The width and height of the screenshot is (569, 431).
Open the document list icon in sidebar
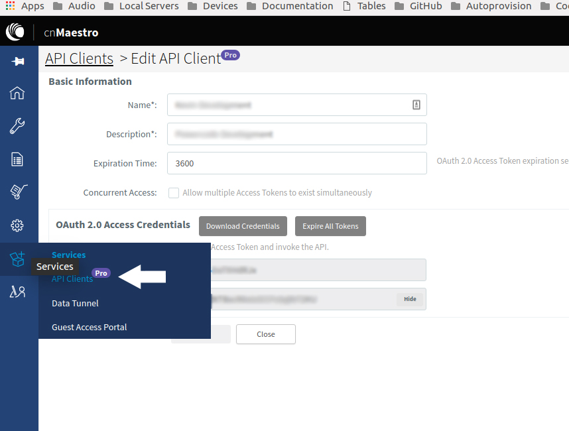pos(17,159)
